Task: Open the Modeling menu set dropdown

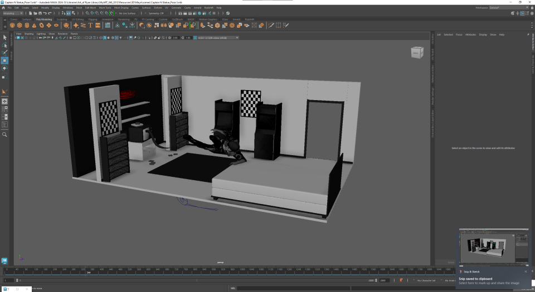Action: tap(13, 13)
